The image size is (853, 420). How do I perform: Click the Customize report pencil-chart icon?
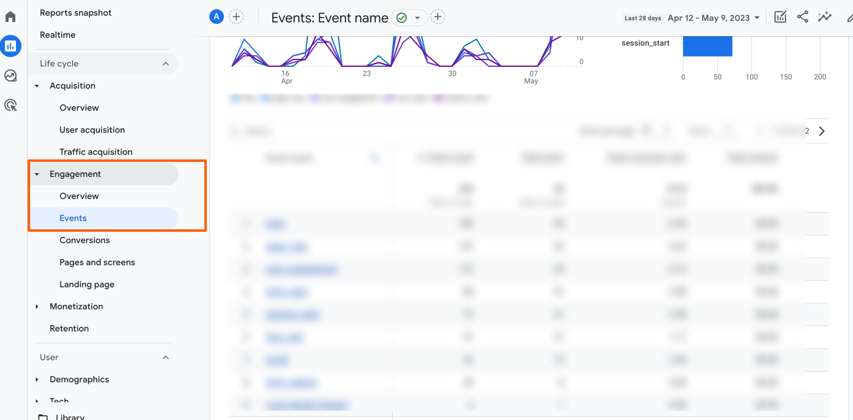(x=780, y=17)
